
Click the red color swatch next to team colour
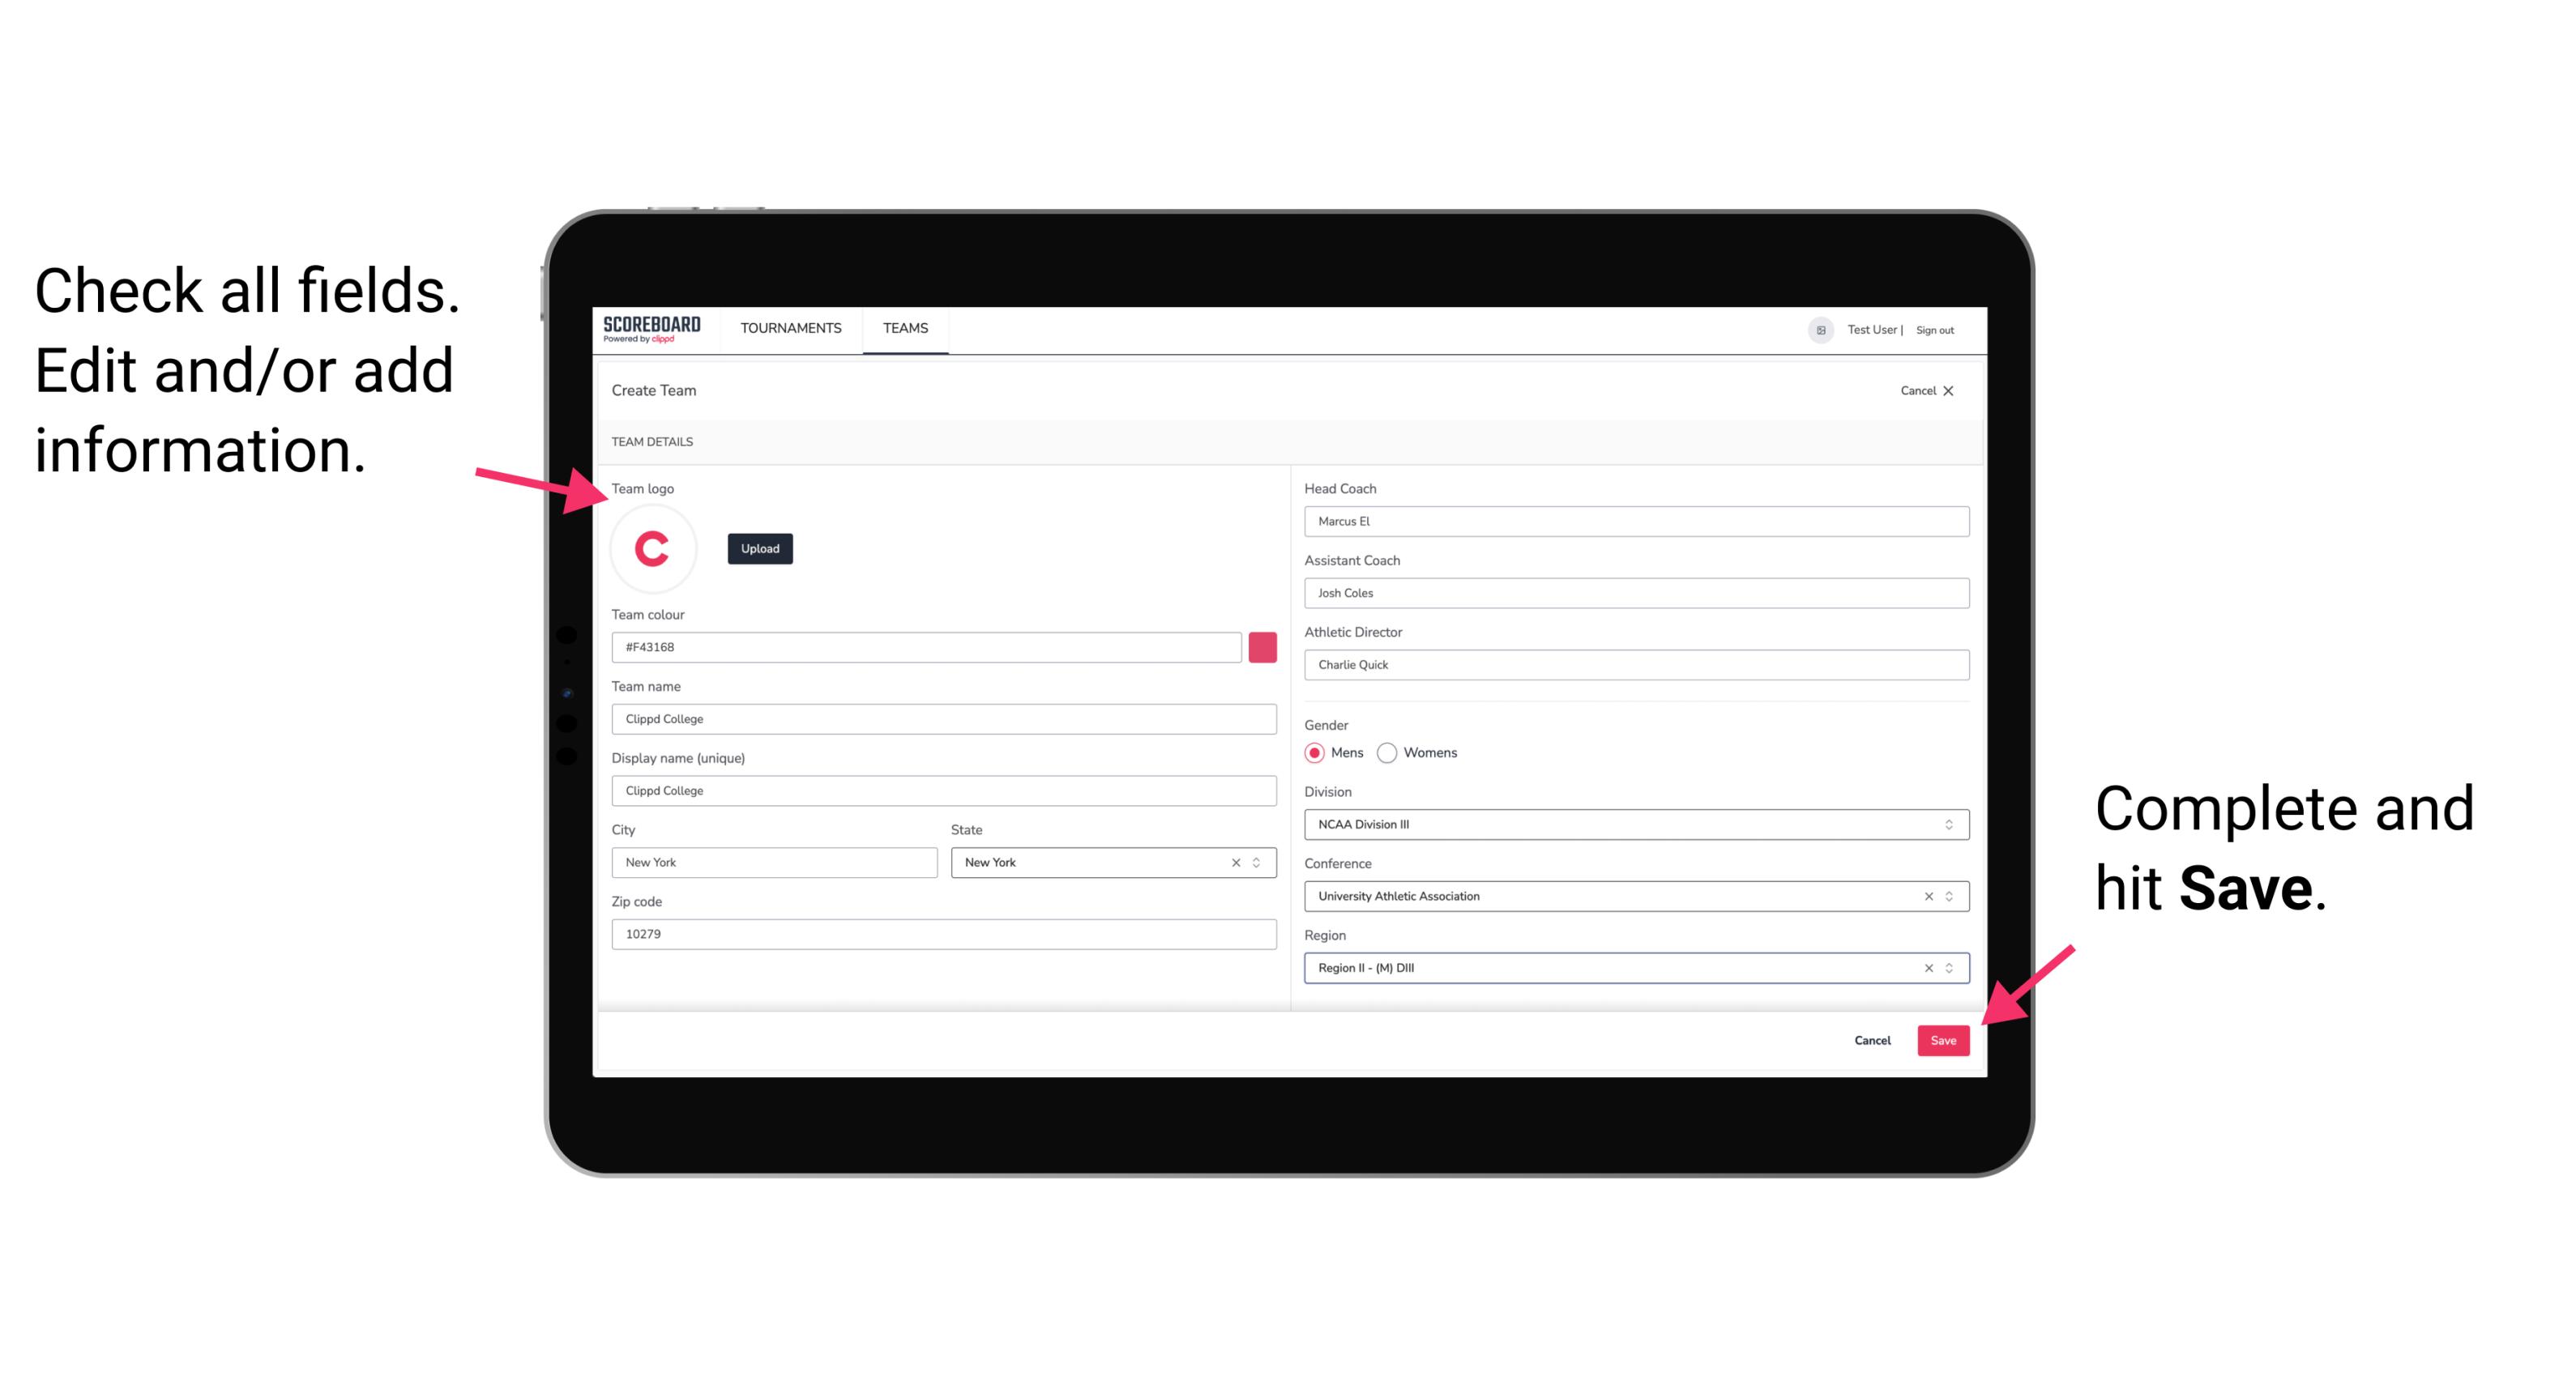point(1262,648)
